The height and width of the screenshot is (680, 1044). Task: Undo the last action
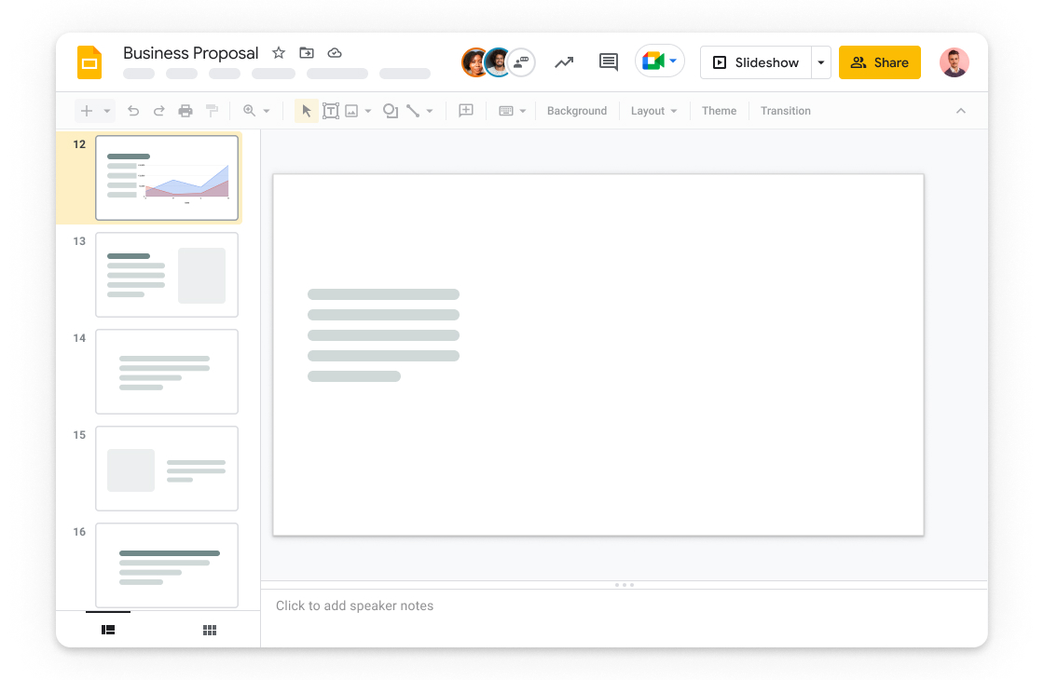click(133, 110)
